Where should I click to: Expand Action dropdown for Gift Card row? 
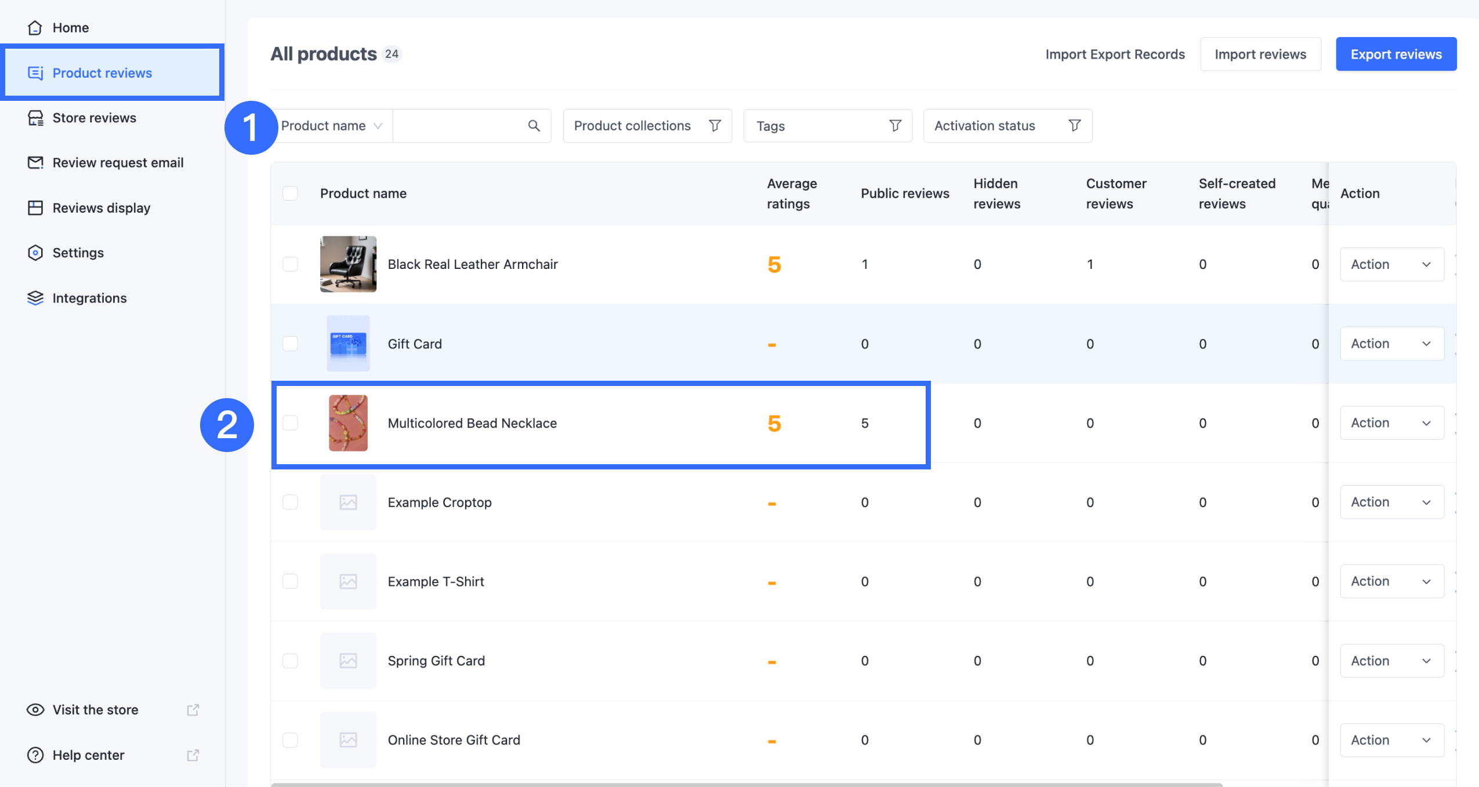coord(1391,344)
